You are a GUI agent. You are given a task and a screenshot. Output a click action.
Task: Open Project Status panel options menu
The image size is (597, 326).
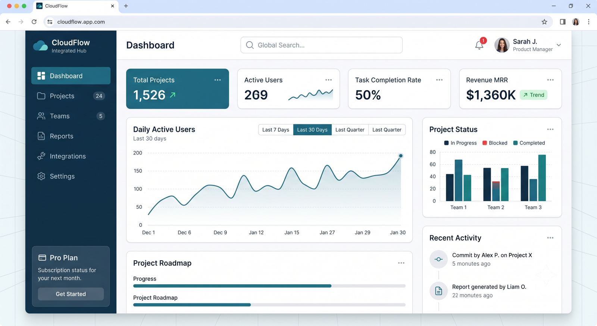[550, 129]
